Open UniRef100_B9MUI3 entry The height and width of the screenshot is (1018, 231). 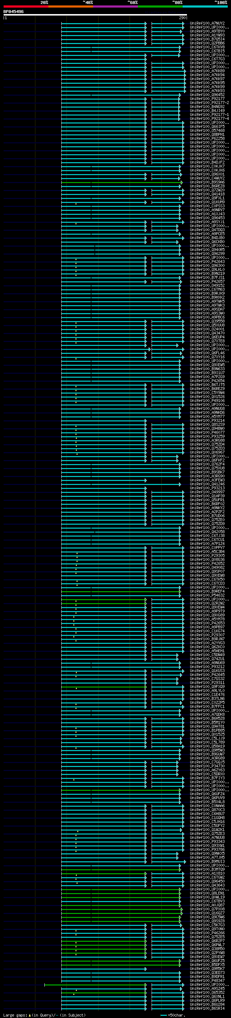pyautogui.click(x=207, y=862)
